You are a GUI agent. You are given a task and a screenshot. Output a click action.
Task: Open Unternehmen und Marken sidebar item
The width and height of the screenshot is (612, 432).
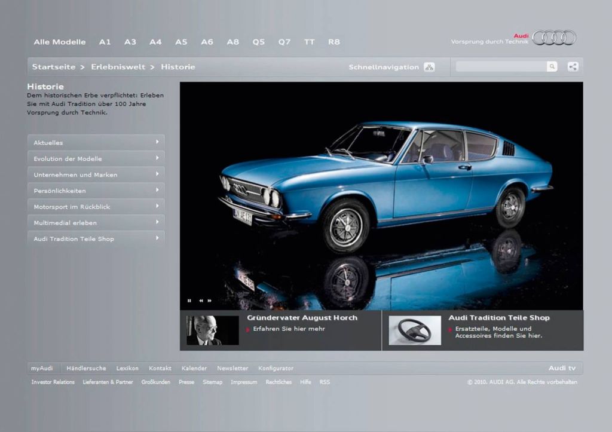pos(96,174)
